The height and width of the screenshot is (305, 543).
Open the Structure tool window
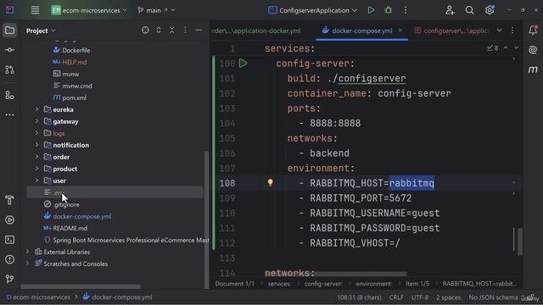click(x=9, y=95)
